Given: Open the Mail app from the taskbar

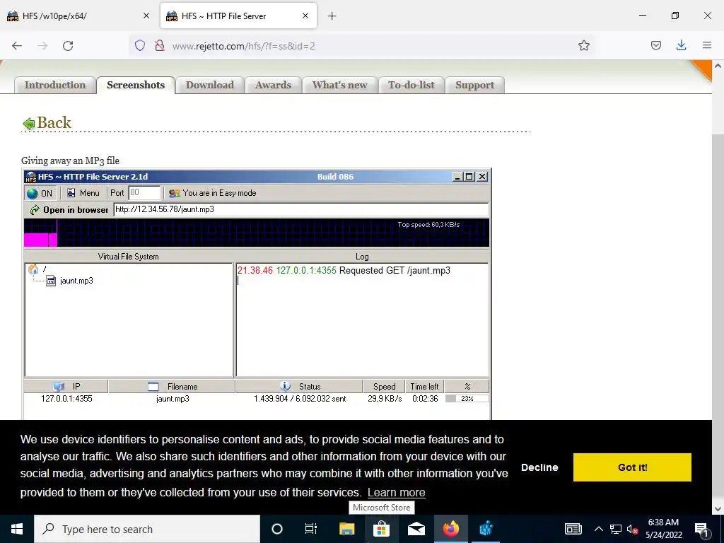Looking at the screenshot, I should pos(416,529).
